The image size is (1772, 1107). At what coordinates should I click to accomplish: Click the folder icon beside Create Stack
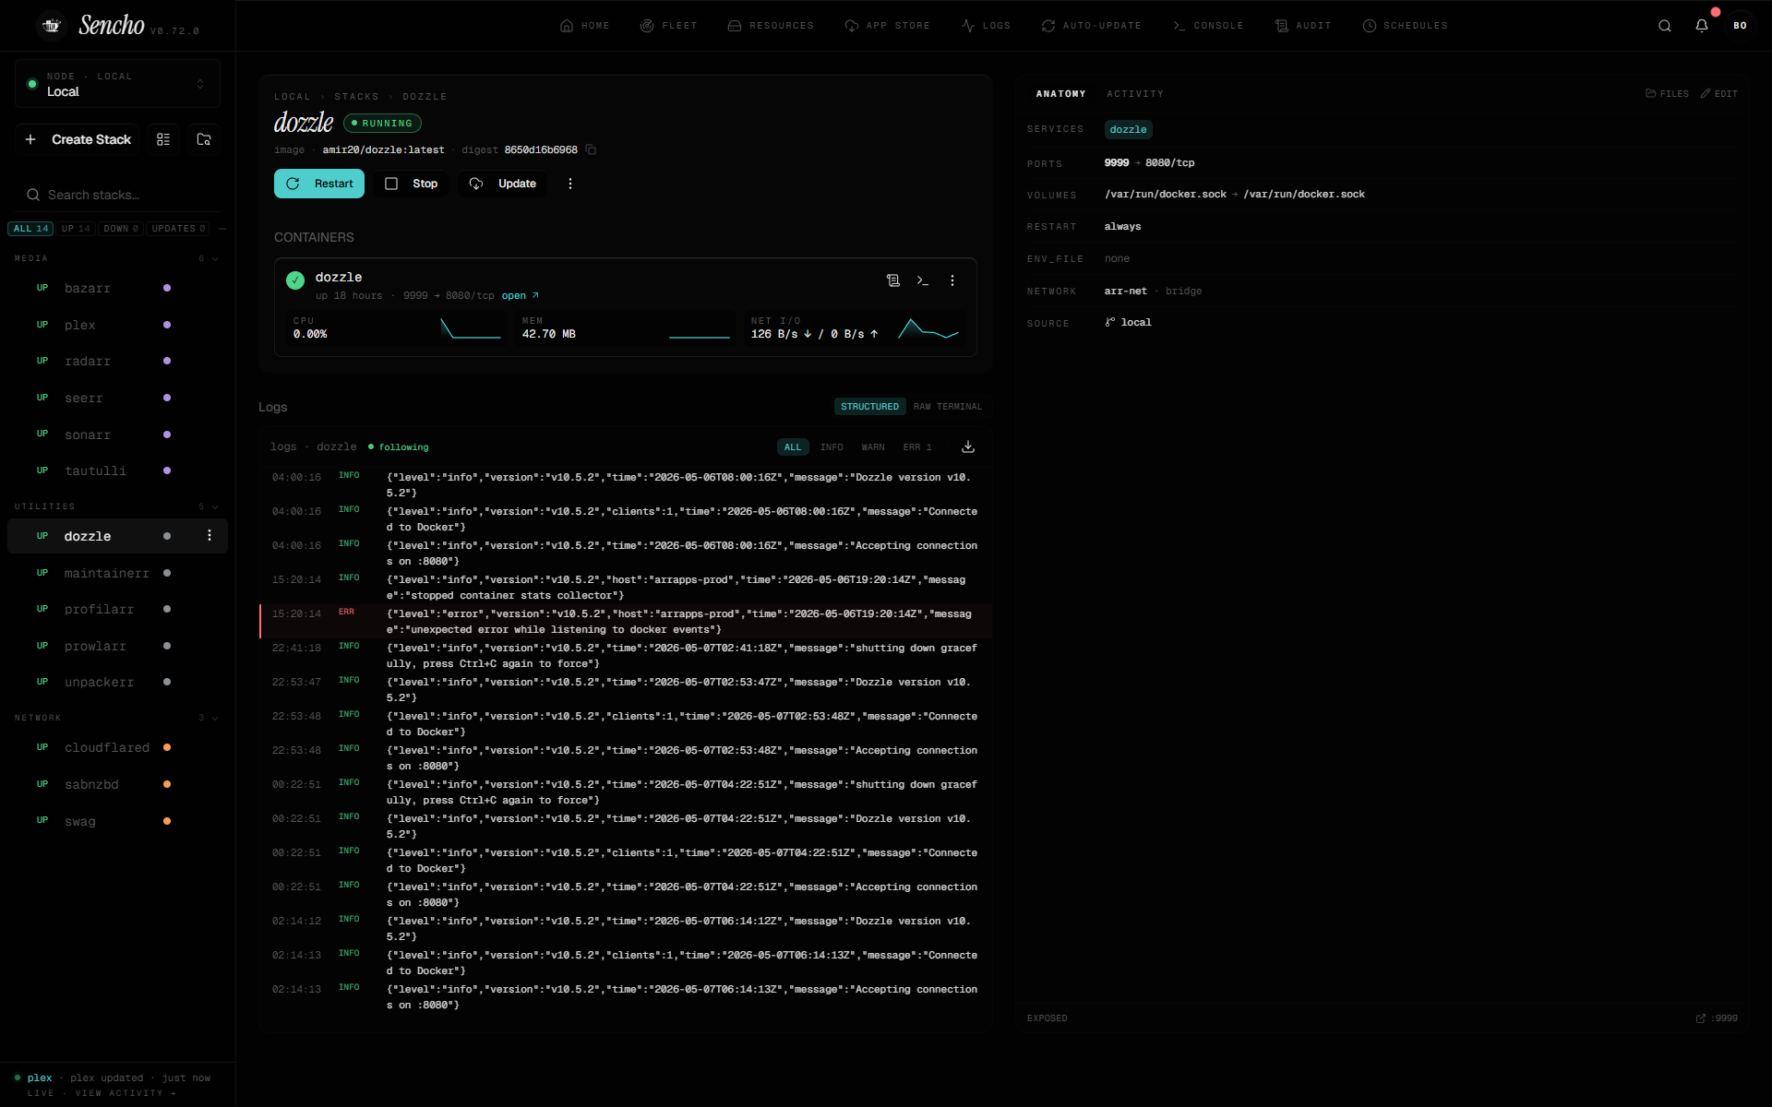pyautogui.click(x=204, y=139)
